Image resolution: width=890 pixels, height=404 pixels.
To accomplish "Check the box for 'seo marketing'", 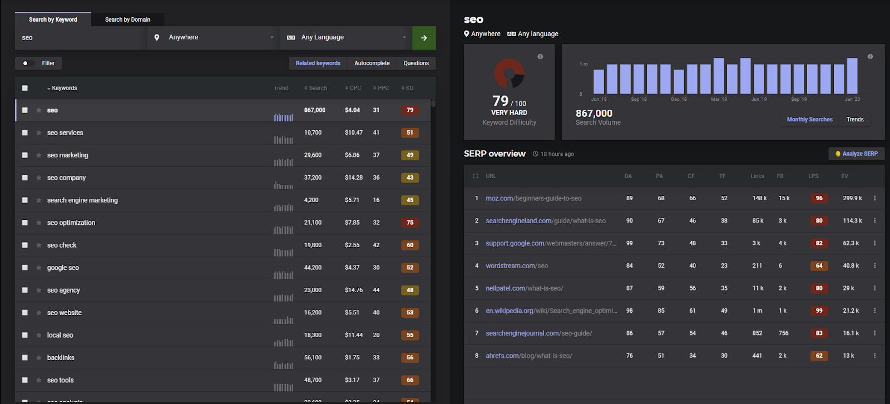I will point(24,155).
